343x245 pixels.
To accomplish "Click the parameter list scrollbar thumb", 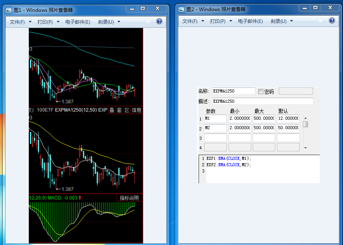I will (306, 124).
